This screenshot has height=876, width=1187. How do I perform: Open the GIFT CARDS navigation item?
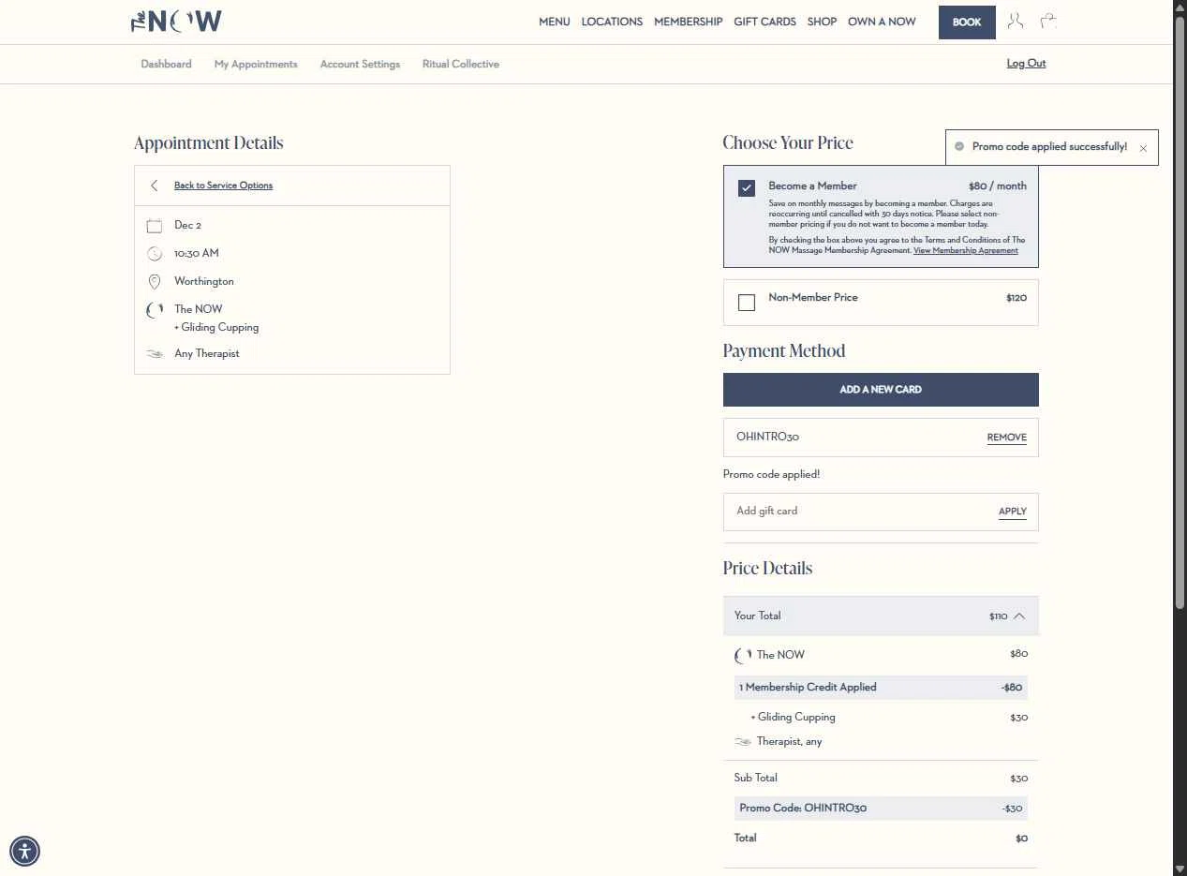pyautogui.click(x=764, y=22)
